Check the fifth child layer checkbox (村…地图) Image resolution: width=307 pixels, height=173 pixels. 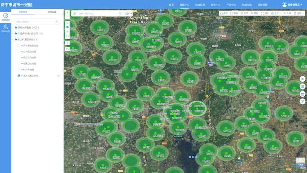coord(18,70)
